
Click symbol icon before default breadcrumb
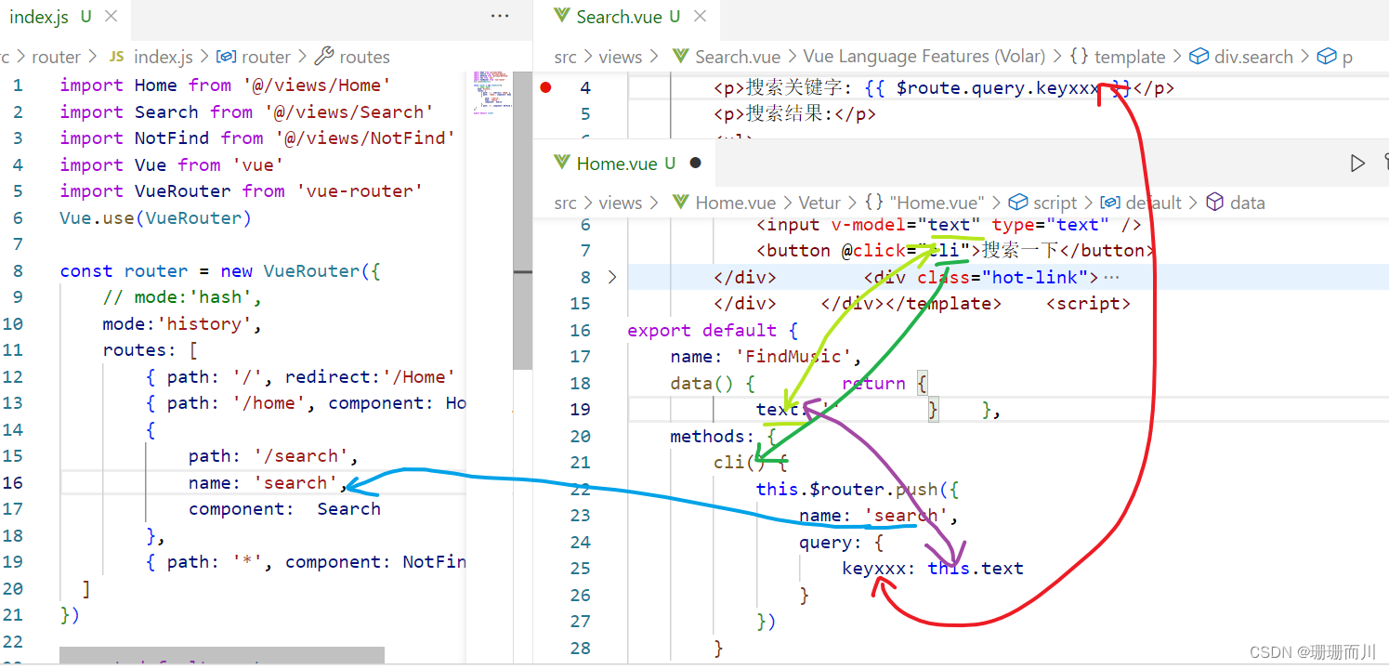[x=1110, y=203]
